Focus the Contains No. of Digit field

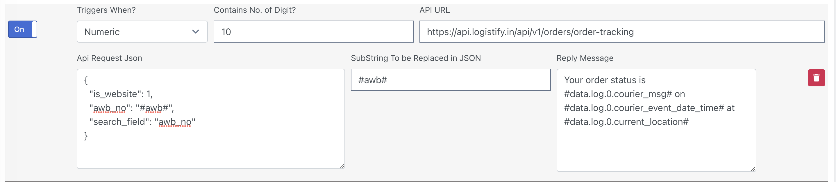pyautogui.click(x=313, y=32)
